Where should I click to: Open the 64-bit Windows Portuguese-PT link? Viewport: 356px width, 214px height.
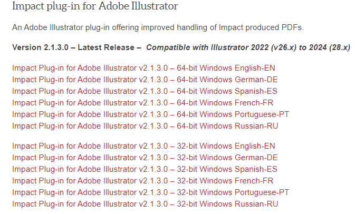150,114
